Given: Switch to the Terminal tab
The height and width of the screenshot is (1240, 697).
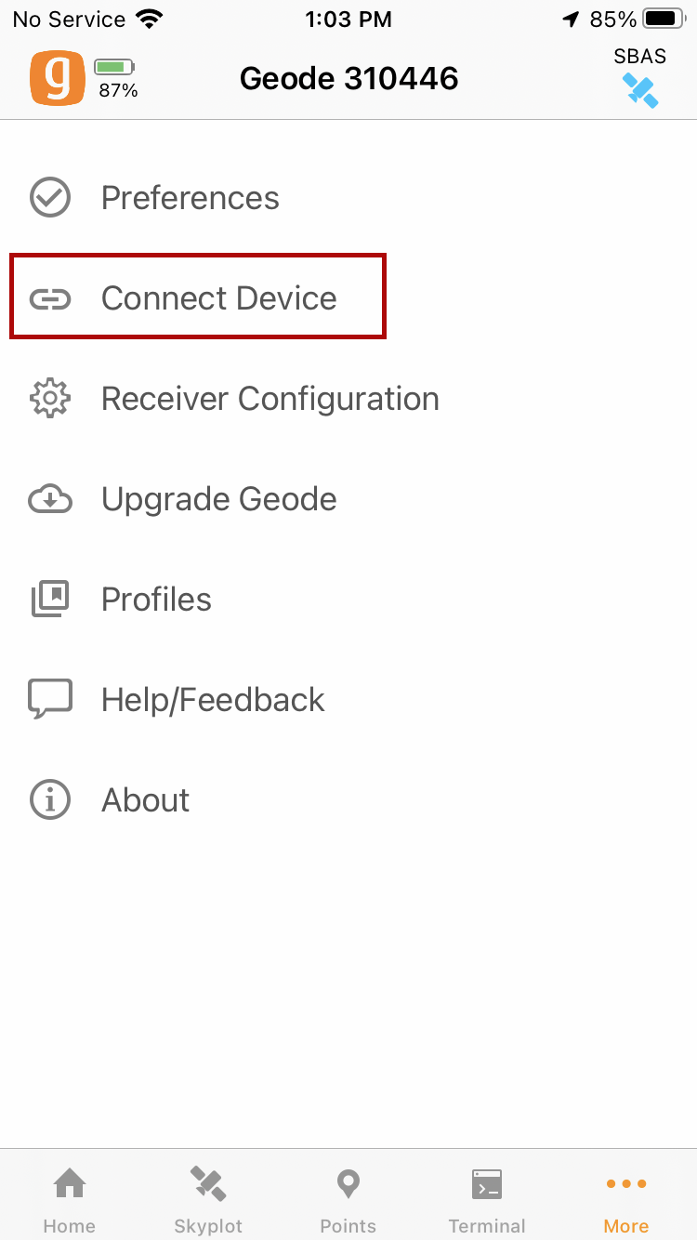Looking at the screenshot, I should tap(487, 1199).
